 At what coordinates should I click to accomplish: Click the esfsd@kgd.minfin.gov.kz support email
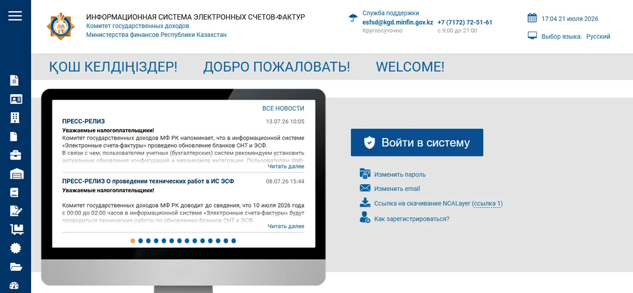[x=398, y=23]
